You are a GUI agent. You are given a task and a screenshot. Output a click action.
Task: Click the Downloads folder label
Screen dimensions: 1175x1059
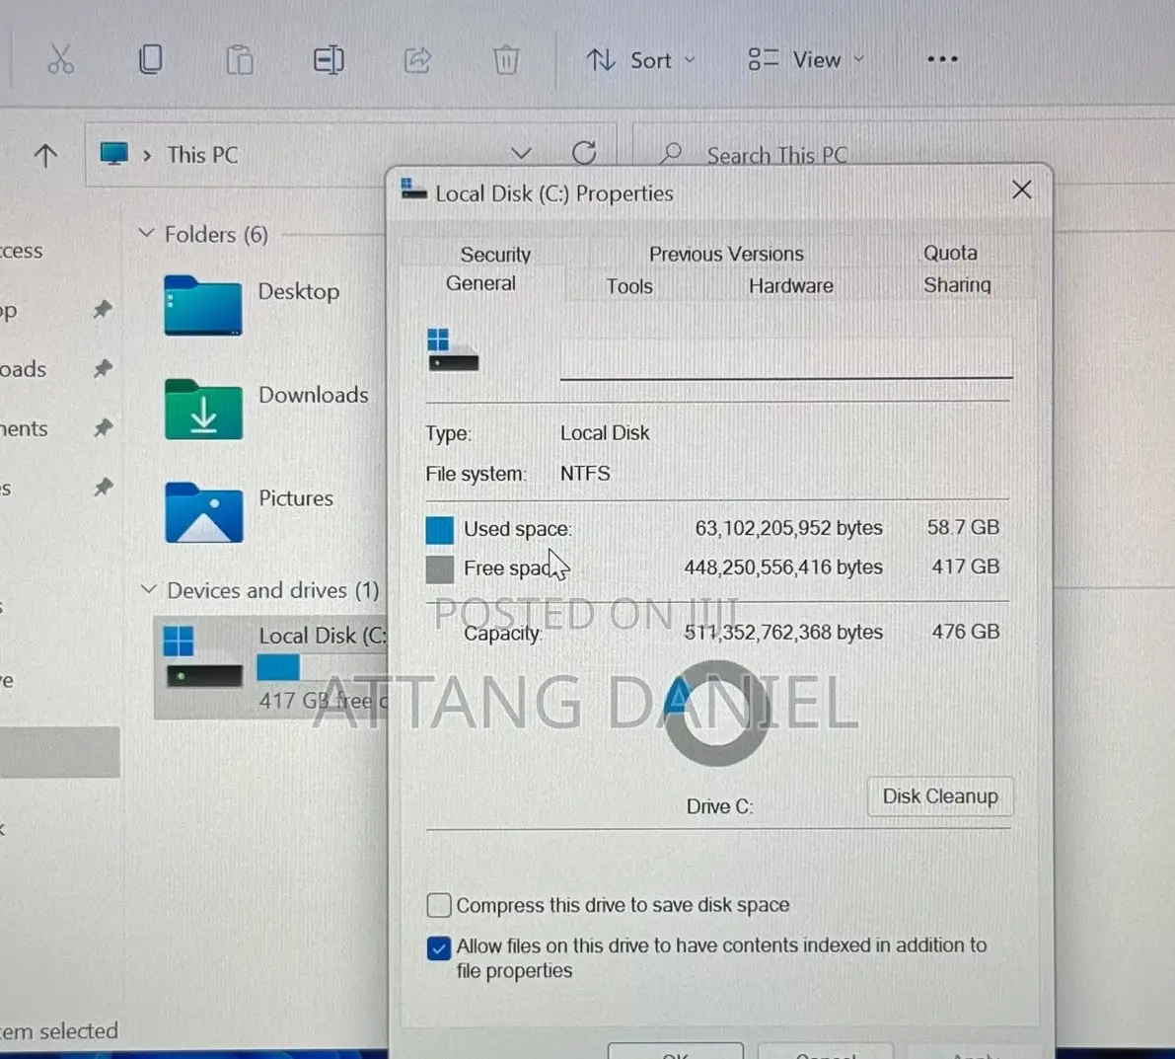313,394
